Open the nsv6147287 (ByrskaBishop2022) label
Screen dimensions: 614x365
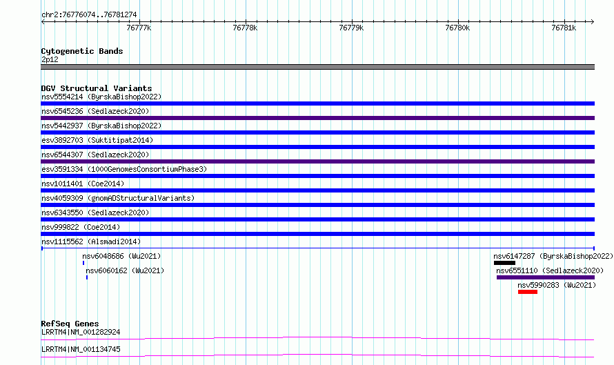[553, 256]
